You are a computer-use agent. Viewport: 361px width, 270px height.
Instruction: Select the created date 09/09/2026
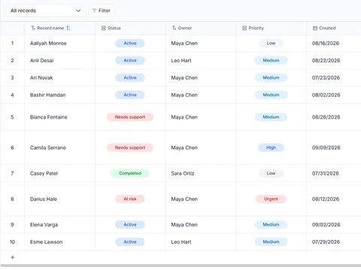326,148
